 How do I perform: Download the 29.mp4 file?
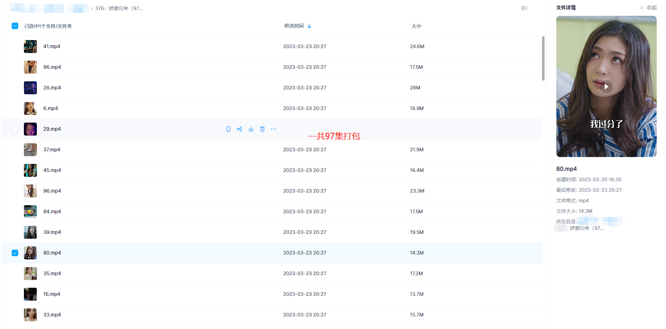(251, 129)
